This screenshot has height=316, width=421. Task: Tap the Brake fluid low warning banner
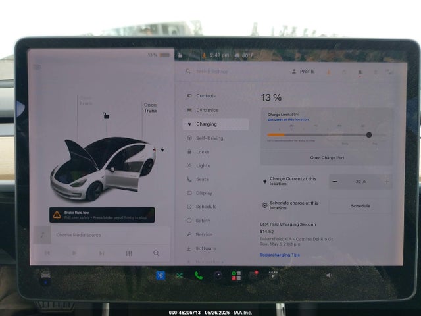[102, 215]
